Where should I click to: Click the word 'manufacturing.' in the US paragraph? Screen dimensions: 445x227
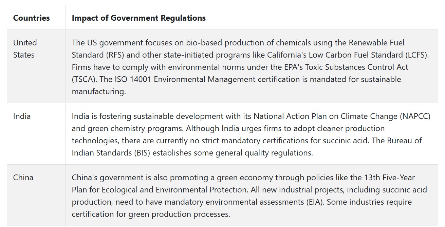click(99, 91)
